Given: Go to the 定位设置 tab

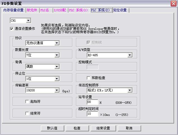Looking at the screenshot, I should [x=120, y=10].
